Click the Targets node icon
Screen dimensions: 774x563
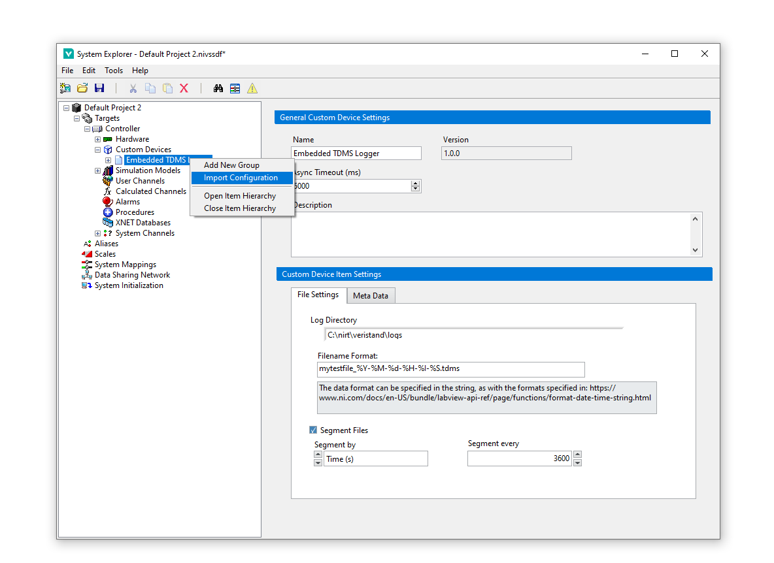[87, 118]
